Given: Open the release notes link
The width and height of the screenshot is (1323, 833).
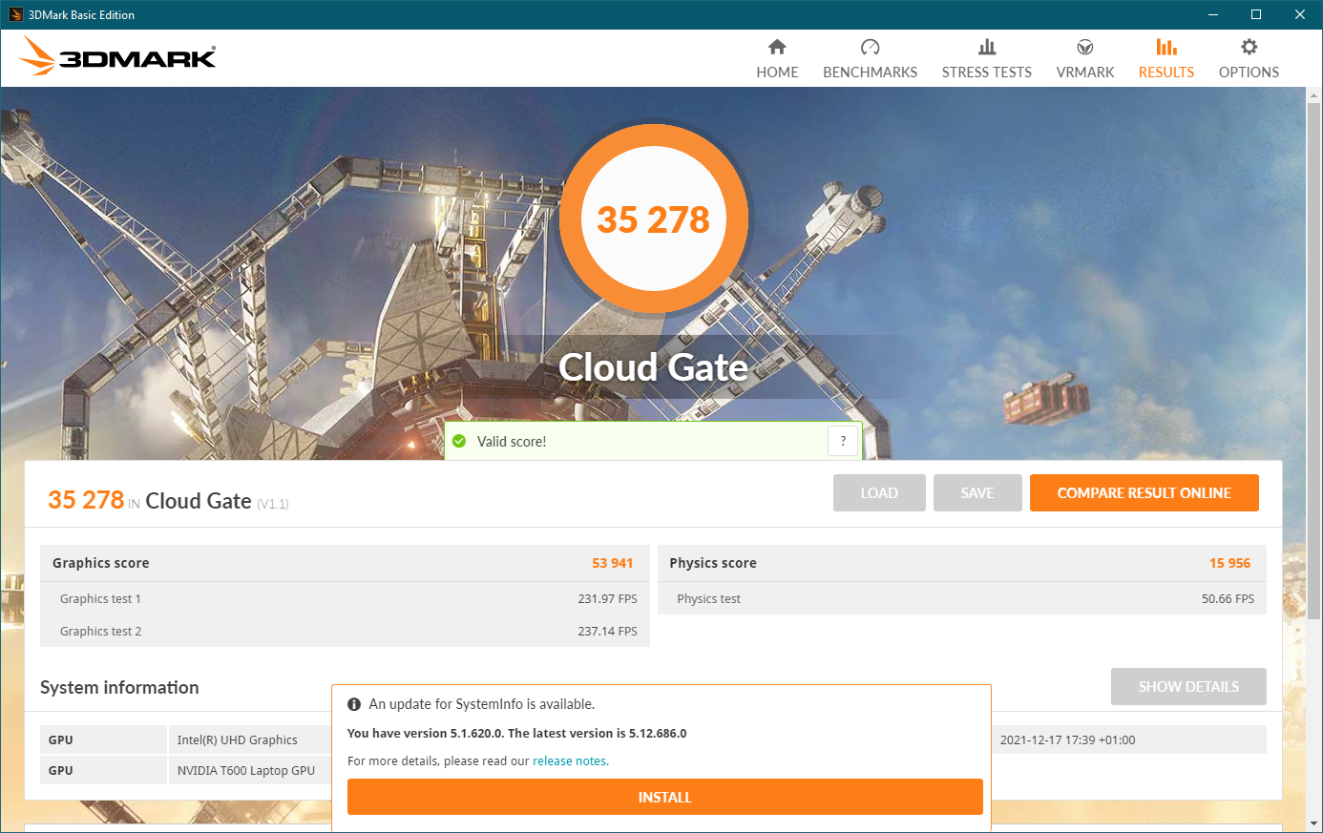Looking at the screenshot, I should (x=570, y=760).
